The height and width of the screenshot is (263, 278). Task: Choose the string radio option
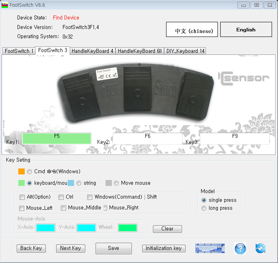pos(79,183)
